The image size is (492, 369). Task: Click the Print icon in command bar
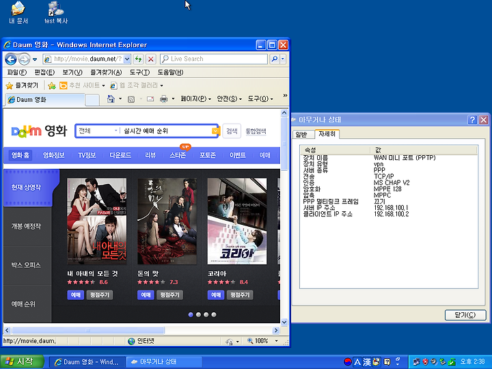(164, 99)
